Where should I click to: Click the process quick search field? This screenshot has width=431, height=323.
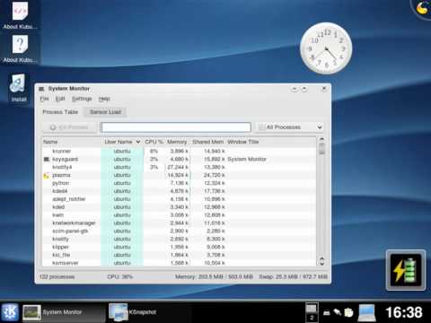[x=176, y=127]
